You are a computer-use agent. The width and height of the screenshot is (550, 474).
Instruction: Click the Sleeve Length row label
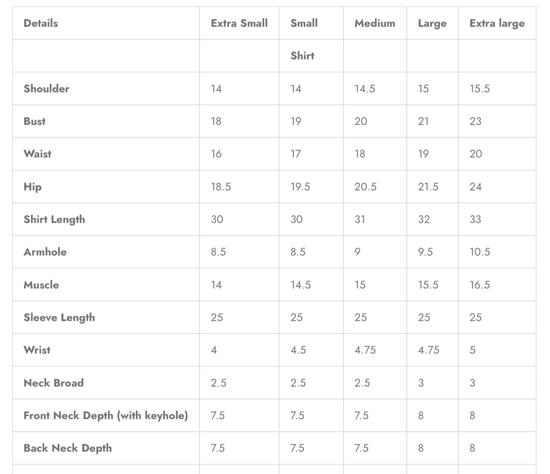pyautogui.click(x=59, y=318)
